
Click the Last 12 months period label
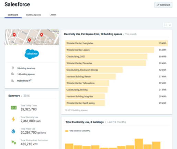(x=117, y=122)
